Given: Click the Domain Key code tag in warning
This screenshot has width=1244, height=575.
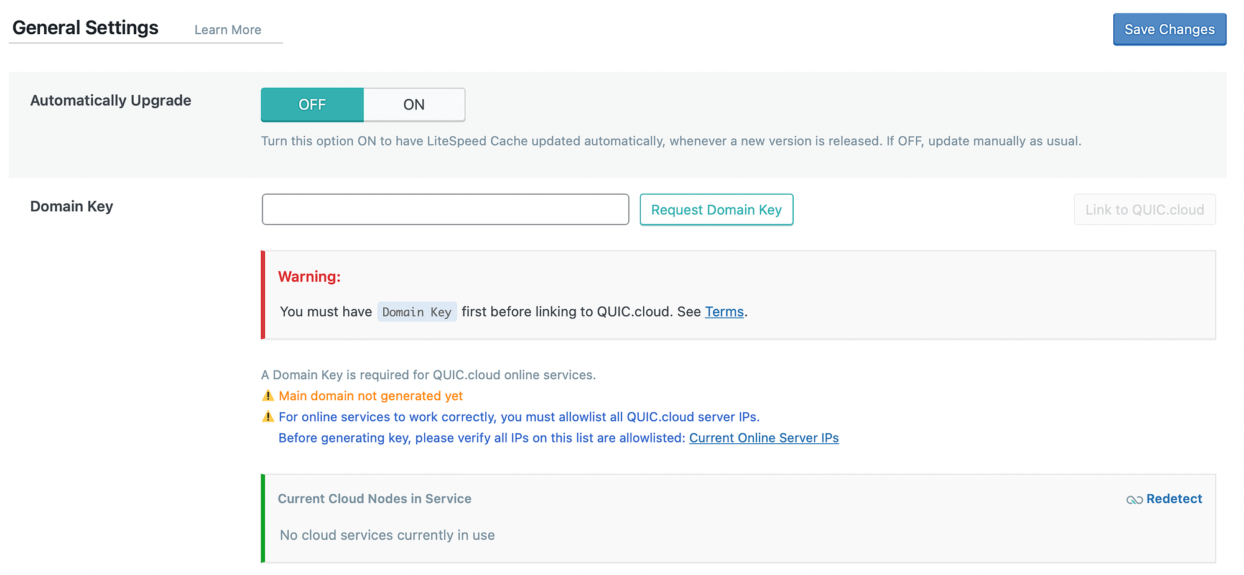Looking at the screenshot, I should pos(417,311).
